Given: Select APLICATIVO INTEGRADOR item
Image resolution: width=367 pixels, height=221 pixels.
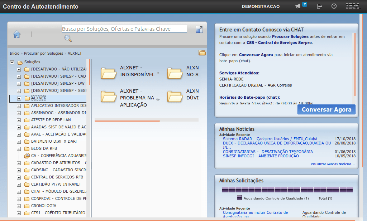Looking at the screenshot, I should click(x=59, y=105).
